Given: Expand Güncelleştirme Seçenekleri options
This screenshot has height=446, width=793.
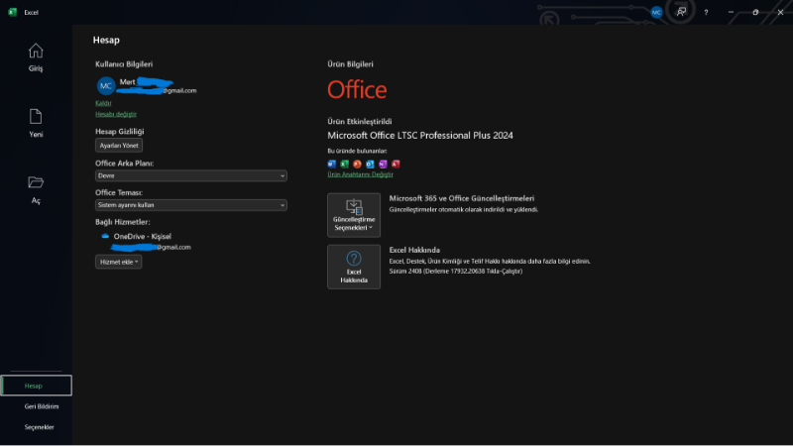Looking at the screenshot, I should point(354,215).
